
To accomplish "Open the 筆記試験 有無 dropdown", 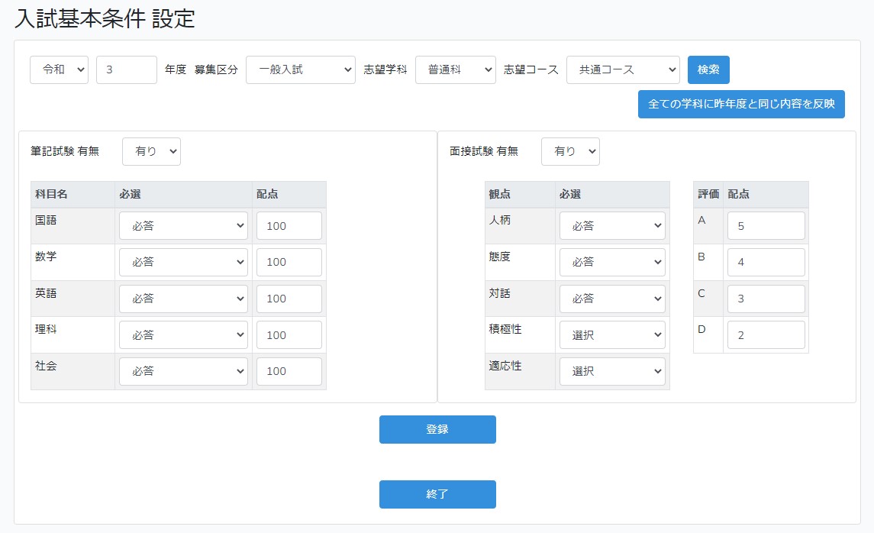I will click(x=151, y=151).
